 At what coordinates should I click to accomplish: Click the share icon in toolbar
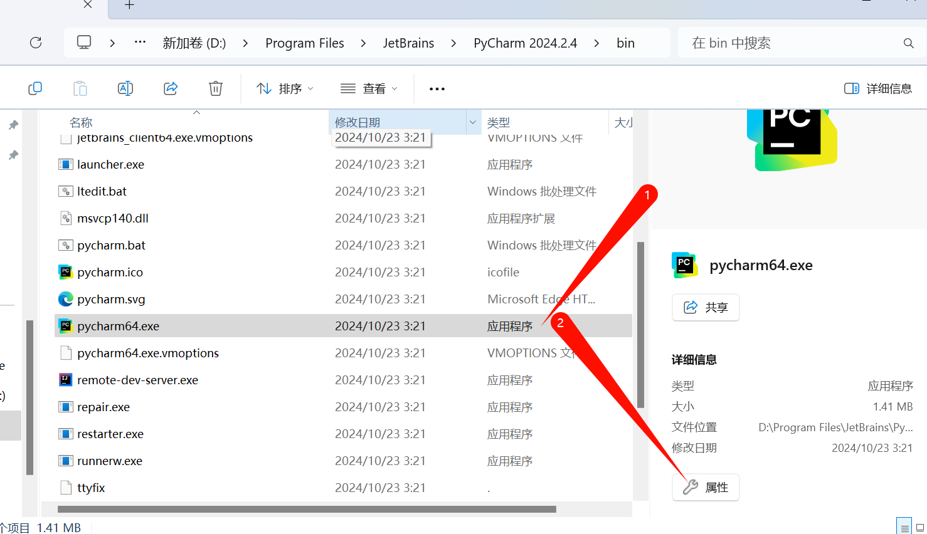tap(171, 88)
